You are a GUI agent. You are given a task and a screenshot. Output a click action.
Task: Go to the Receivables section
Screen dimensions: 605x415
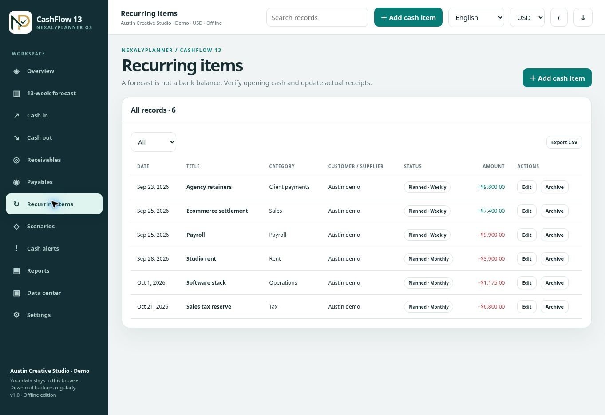(x=54, y=160)
